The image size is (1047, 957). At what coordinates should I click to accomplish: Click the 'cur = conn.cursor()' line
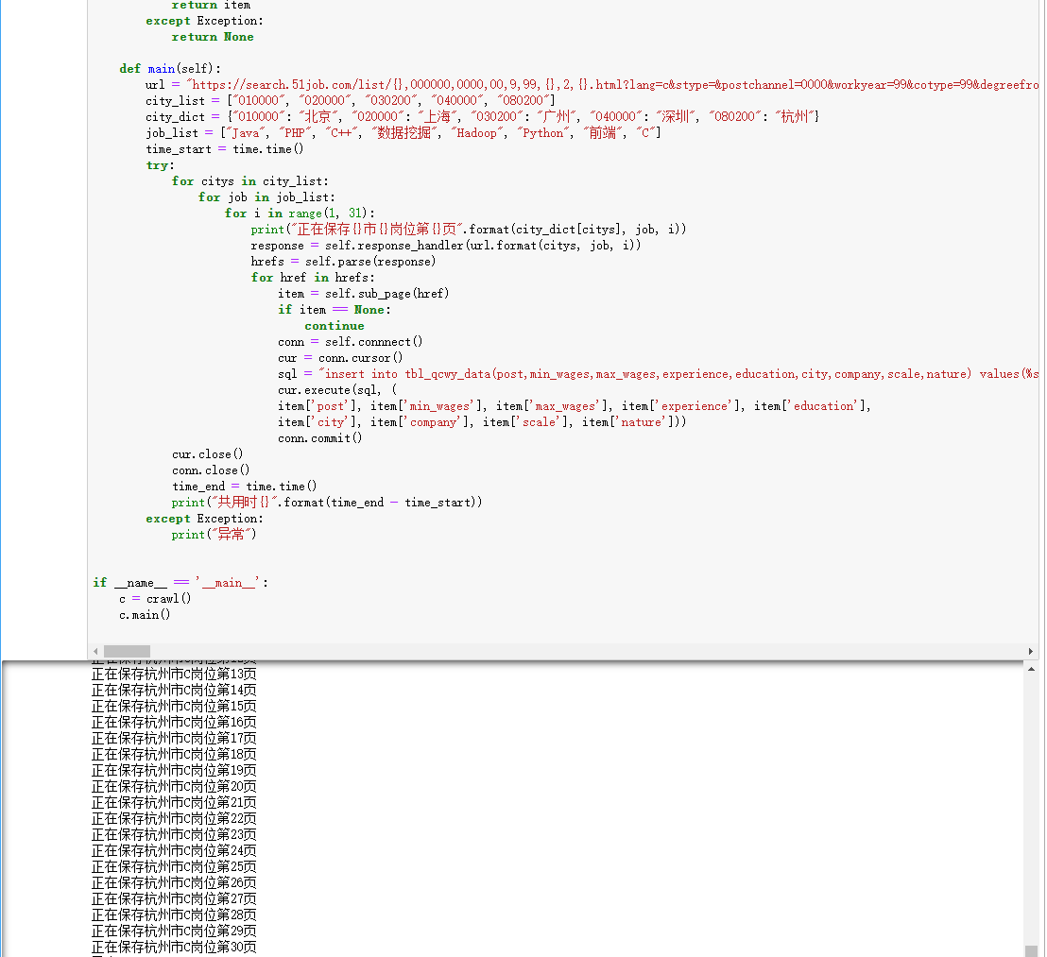[x=340, y=358]
